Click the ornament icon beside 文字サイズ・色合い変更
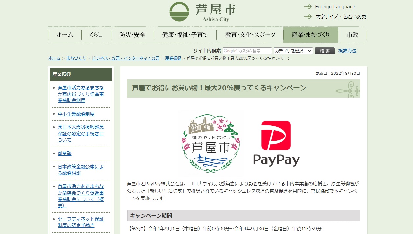The height and width of the screenshot is (234, 413). tap(308, 17)
